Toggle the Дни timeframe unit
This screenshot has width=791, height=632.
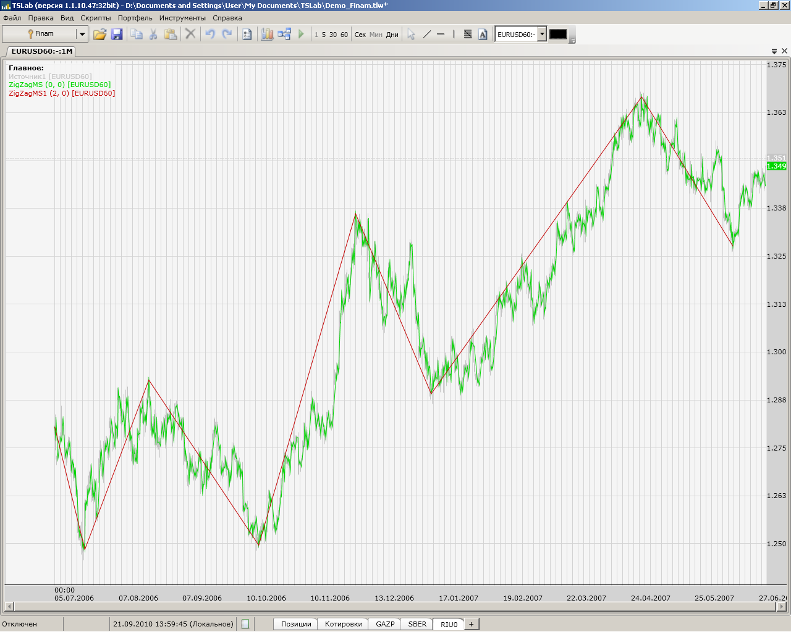click(392, 35)
